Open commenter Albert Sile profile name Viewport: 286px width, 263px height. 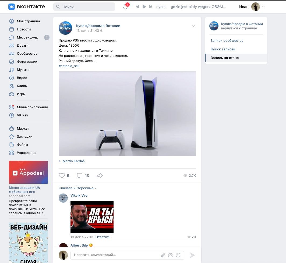(x=79, y=245)
